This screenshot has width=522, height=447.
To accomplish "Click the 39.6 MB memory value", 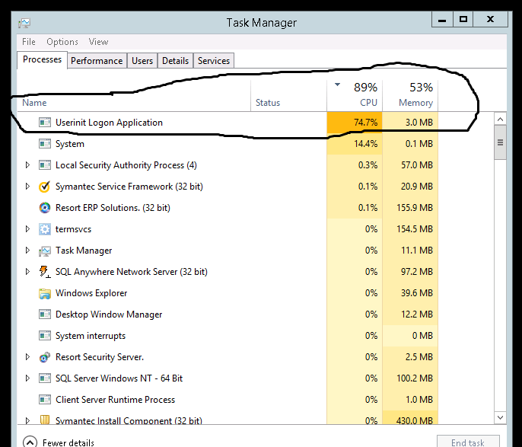I will pyautogui.click(x=417, y=293).
